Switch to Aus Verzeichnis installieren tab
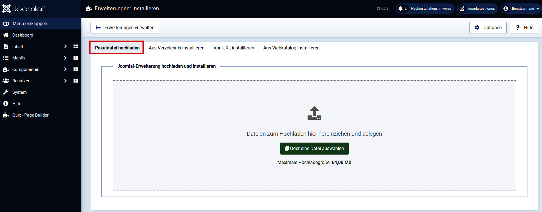Image resolution: width=542 pixels, height=212 pixels. coord(176,48)
